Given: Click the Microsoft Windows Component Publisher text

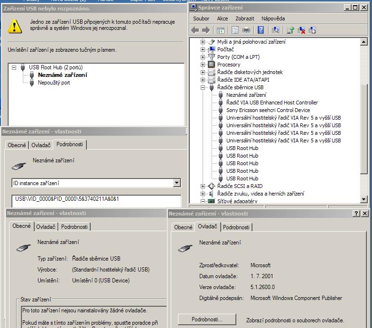Looking at the screenshot, I should [x=296, y=298].
